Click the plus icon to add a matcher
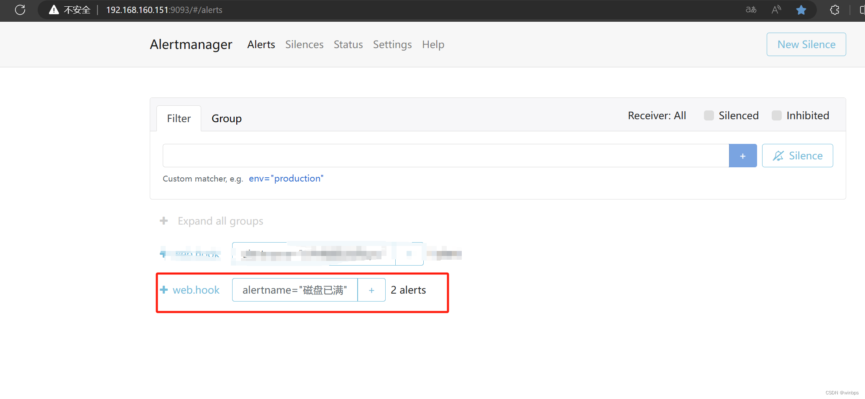 [743, 155]
